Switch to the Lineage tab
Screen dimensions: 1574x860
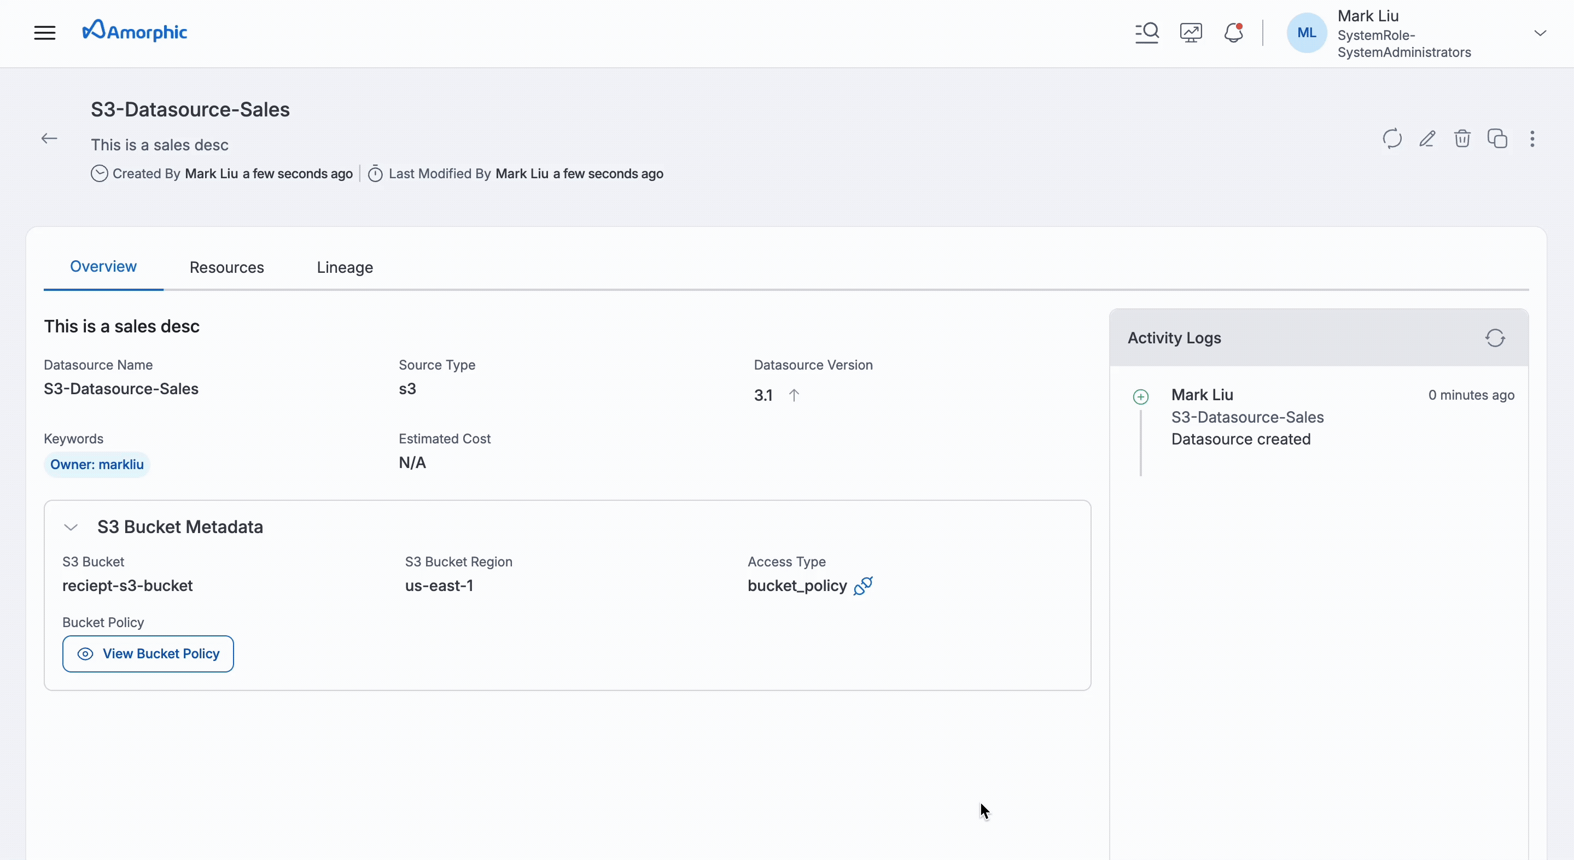click(x=345, y=267)
